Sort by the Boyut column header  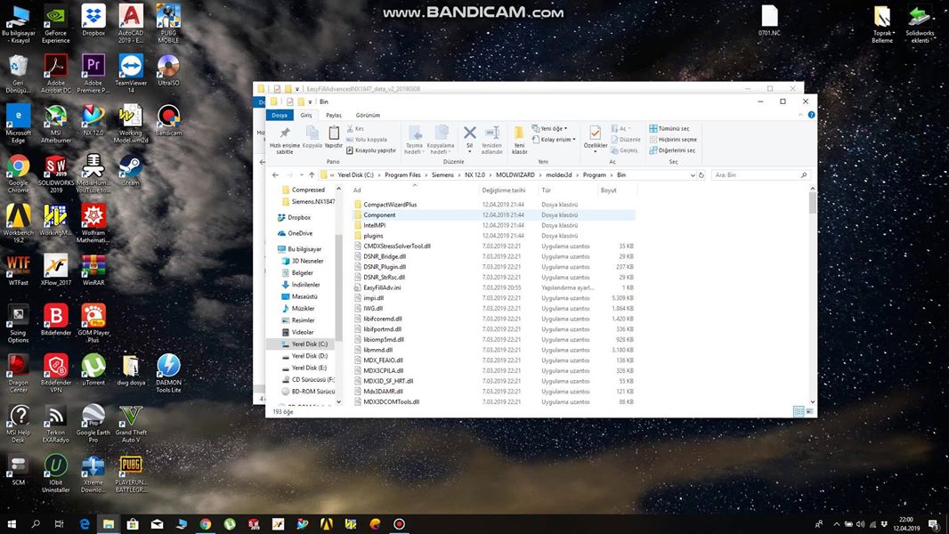(608, 190)
